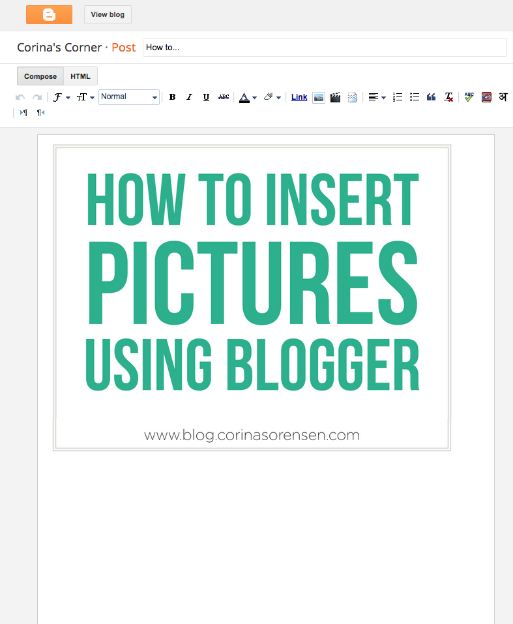Toggle underline formatting
This screenshot has height=624, width=513.
206,97
